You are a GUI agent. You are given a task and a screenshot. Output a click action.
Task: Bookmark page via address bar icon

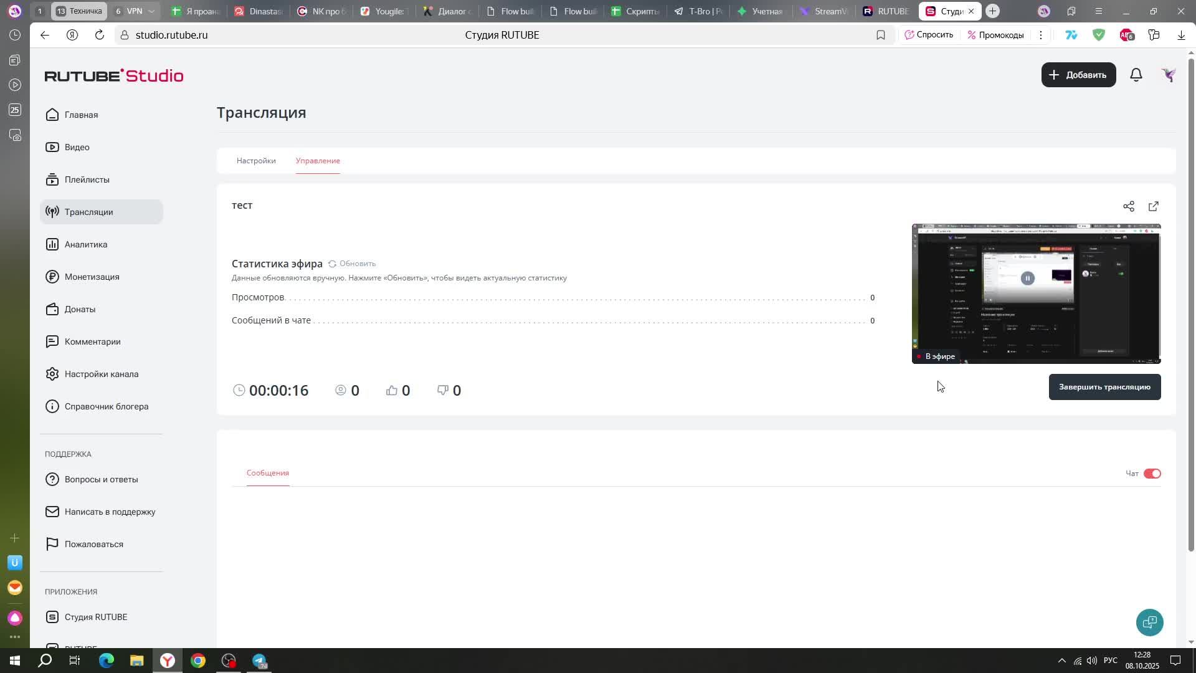880,35
